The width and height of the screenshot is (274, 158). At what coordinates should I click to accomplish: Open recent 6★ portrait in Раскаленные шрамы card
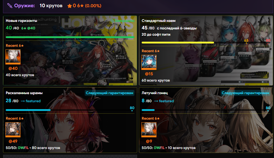click(13, 130)
